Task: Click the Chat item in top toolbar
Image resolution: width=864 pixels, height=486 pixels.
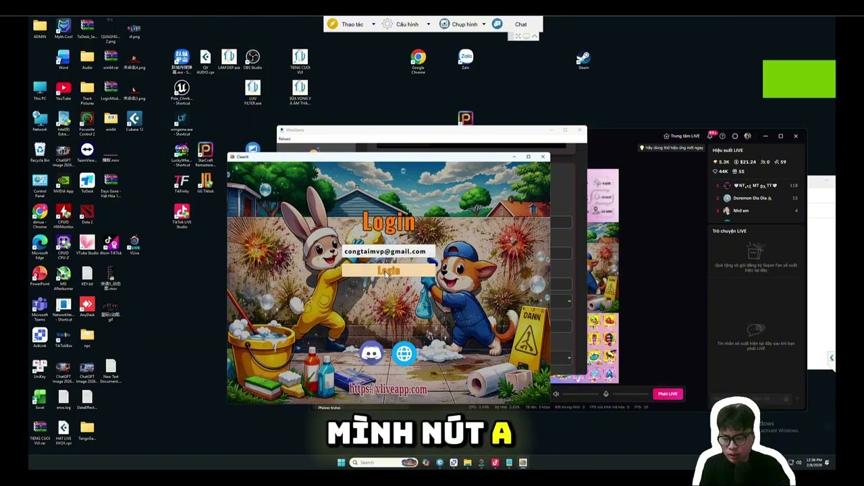Action: 520,24
